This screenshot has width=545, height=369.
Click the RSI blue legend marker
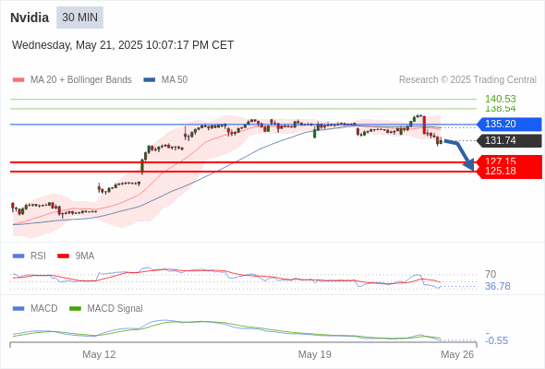point(18,256)
